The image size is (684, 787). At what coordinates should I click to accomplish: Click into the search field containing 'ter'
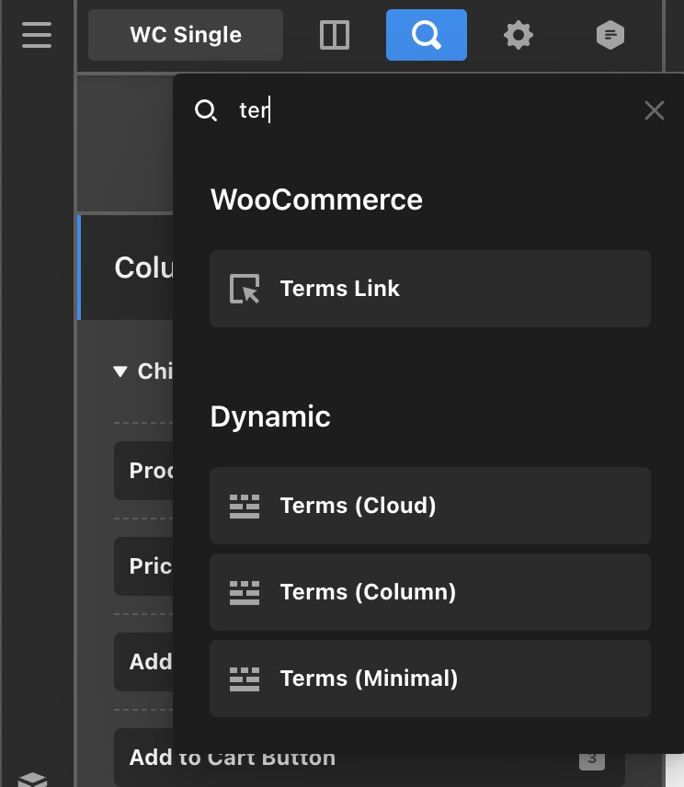pos(431,110)
